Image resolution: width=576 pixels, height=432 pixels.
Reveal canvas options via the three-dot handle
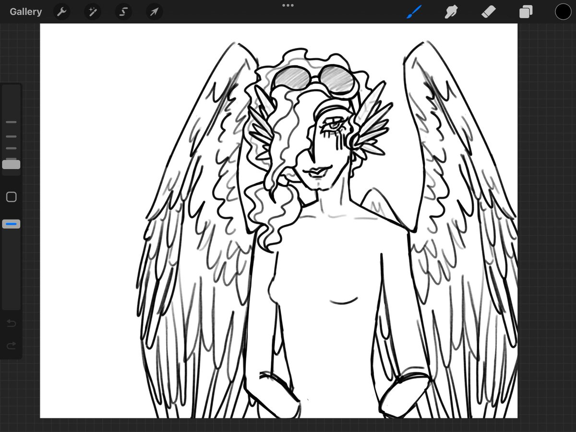(288, 5)
